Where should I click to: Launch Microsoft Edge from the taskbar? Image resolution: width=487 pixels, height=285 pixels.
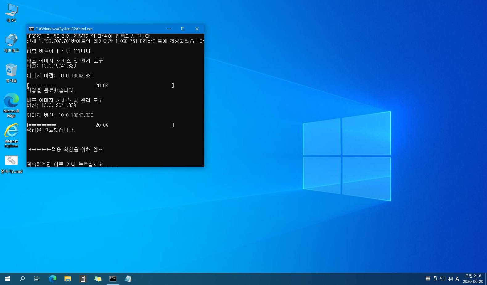pos(53,279)
